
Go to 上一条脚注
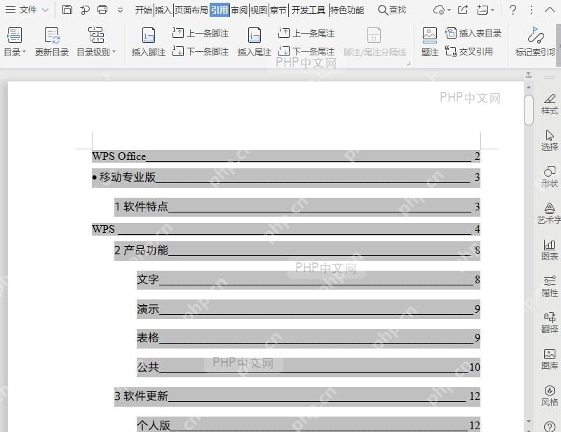(201, 33)
